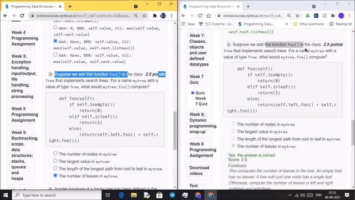Open Programming, Data... bookmark in bookmarks bar
The image size is (355, 200).
[256, 24]
